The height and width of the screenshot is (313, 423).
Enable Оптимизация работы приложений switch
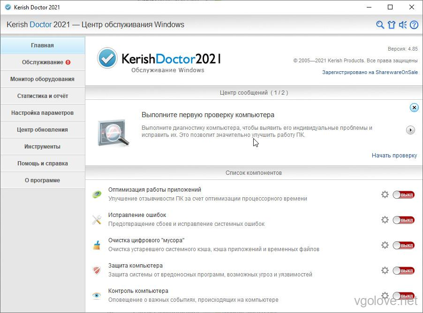click(x=404, y=194)
